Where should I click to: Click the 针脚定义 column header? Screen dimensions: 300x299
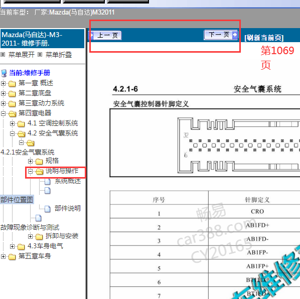point(257,200)
